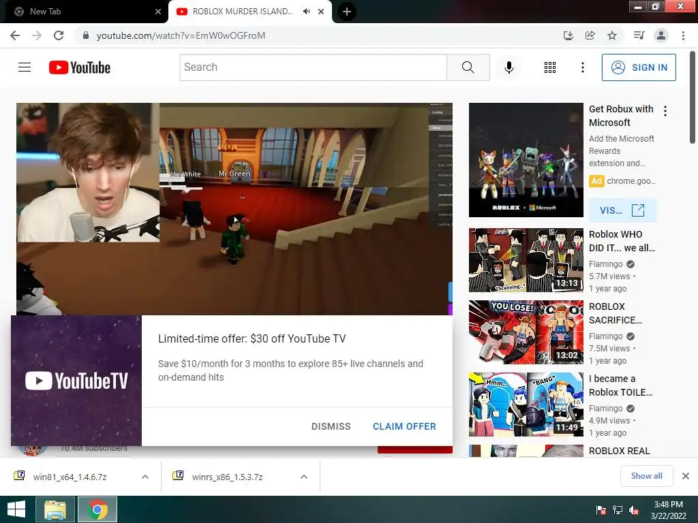Open the Windows Start menu

16,509
